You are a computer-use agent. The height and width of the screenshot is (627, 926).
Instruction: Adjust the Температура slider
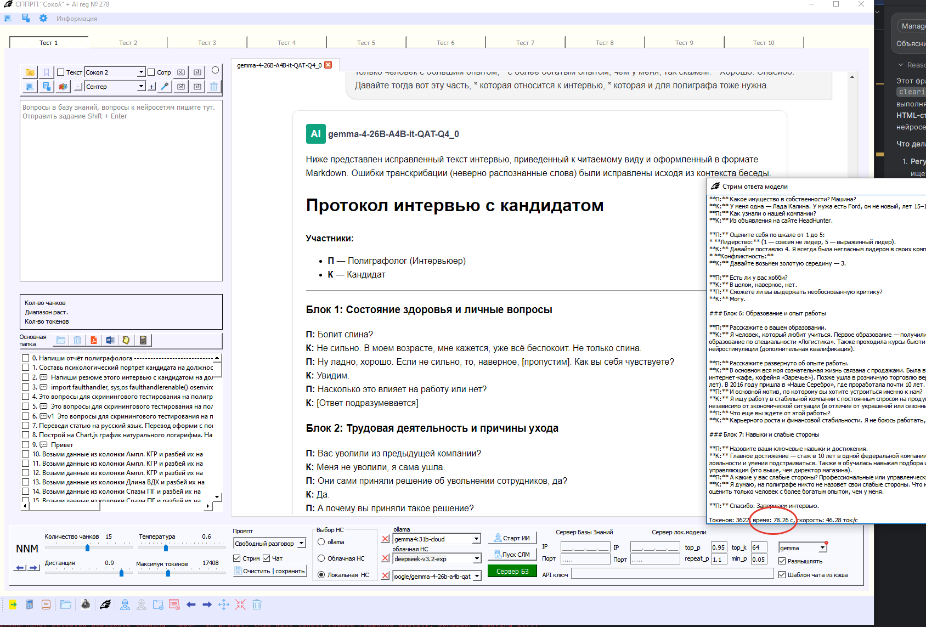(166, 547)
